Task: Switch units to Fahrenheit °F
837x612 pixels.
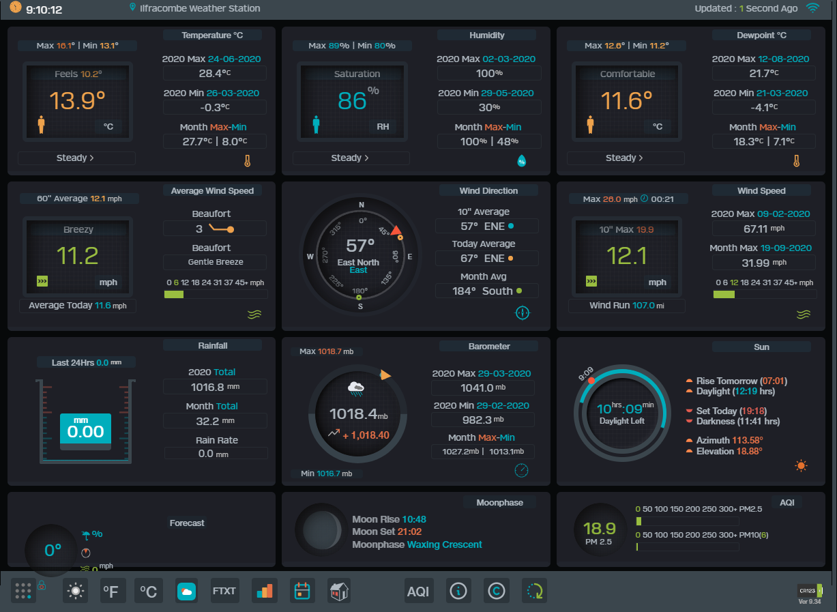Action: tap(113, 591)
